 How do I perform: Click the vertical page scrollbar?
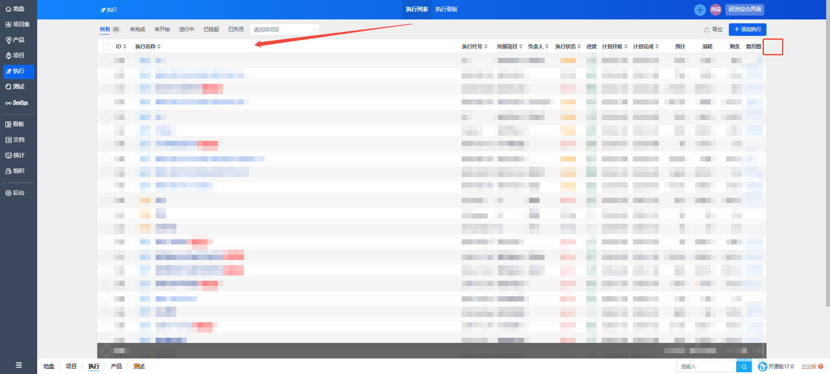[x=828, y=153]
